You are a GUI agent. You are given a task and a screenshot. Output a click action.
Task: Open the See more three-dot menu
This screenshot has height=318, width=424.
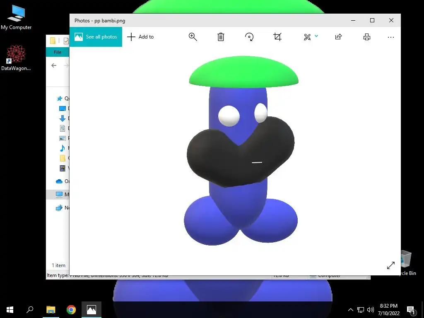391,37
